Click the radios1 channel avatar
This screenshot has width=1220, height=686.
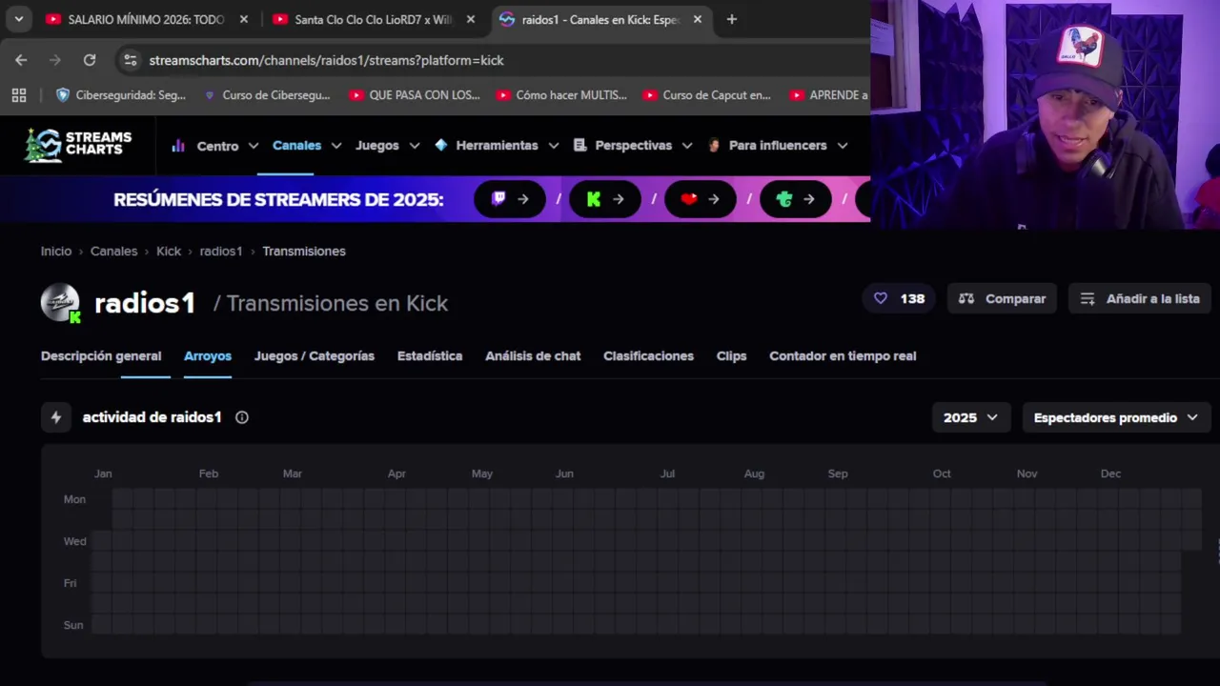(60, 303)
